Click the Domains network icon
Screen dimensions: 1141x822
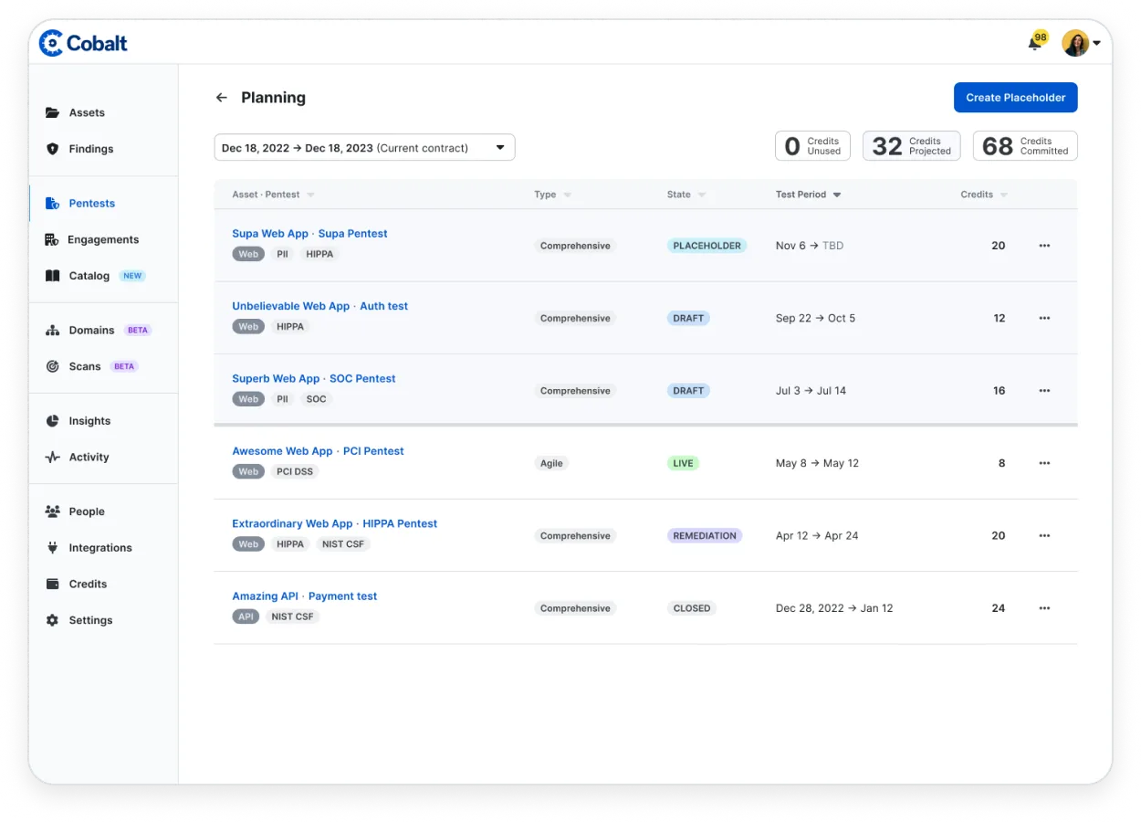pyautogui.click(x=52, y=331)
